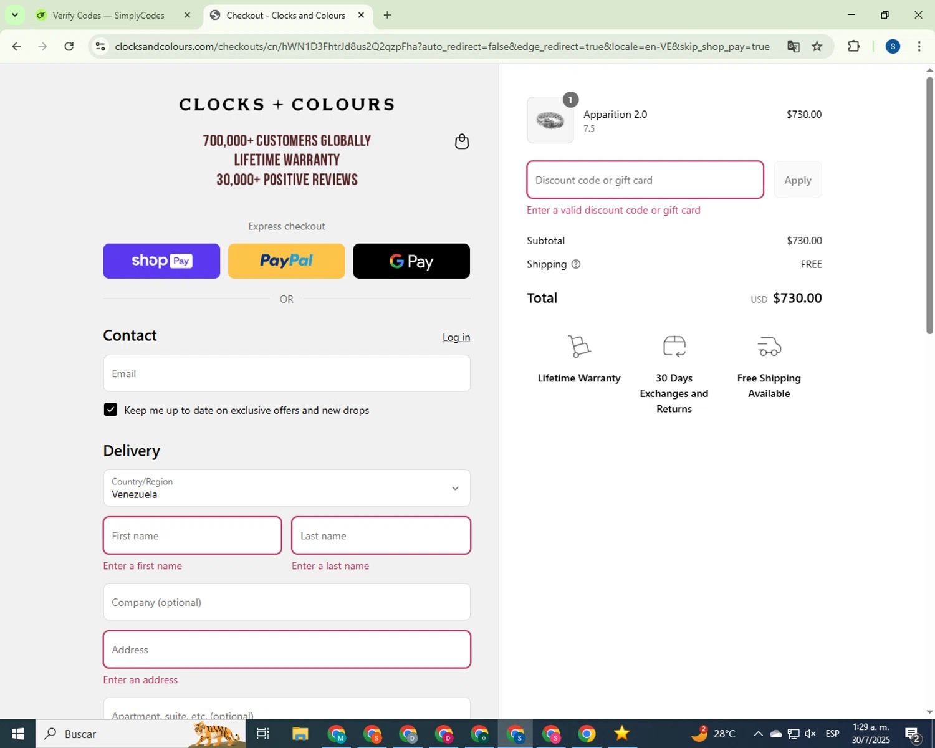Open the Chrome taskbar icon with green O badge

click(x=479, y=734)
